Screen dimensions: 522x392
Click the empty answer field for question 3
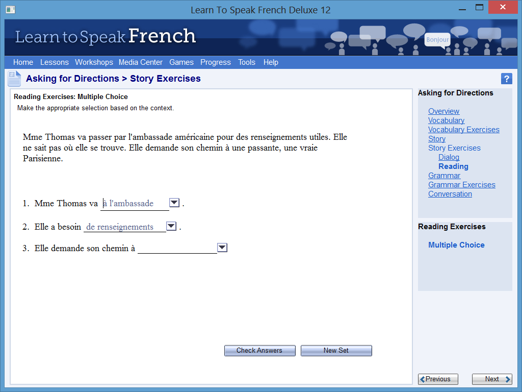click(x=177, y=248)
